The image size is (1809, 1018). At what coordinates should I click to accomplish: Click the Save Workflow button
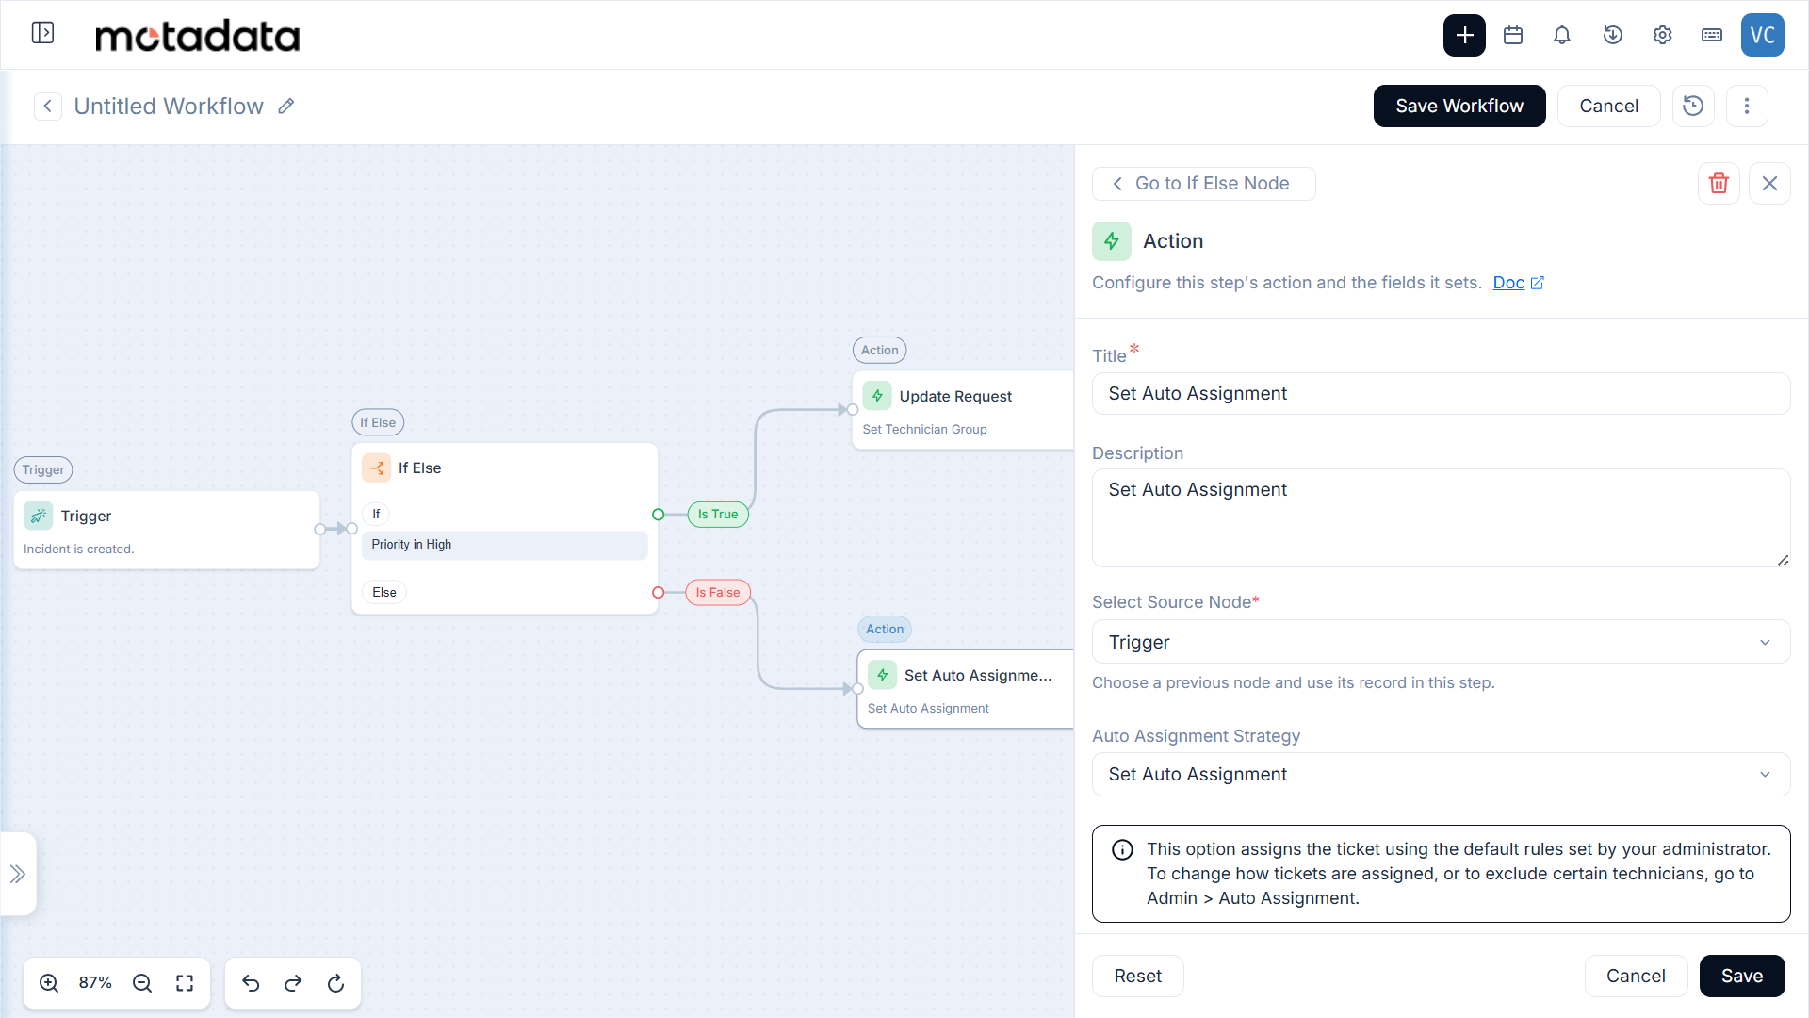(x=1459, y=106)
